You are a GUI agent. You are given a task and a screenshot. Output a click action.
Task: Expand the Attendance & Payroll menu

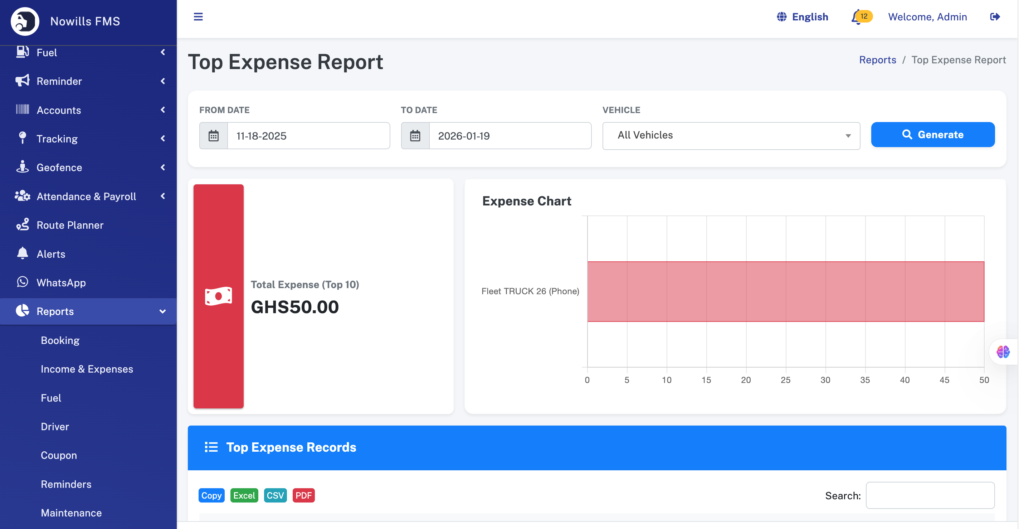click(86, 196)
